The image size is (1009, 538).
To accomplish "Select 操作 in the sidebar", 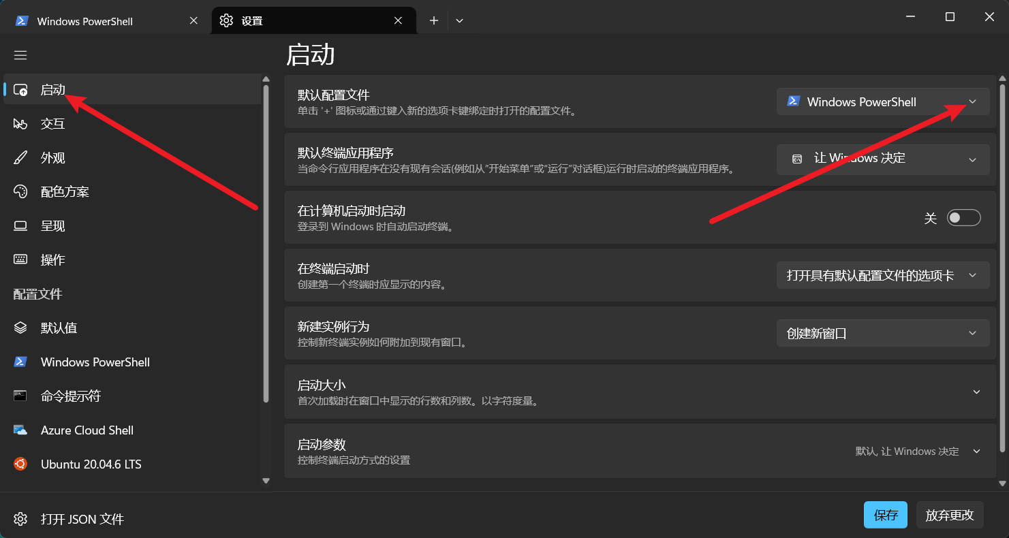I will (132, 260).
